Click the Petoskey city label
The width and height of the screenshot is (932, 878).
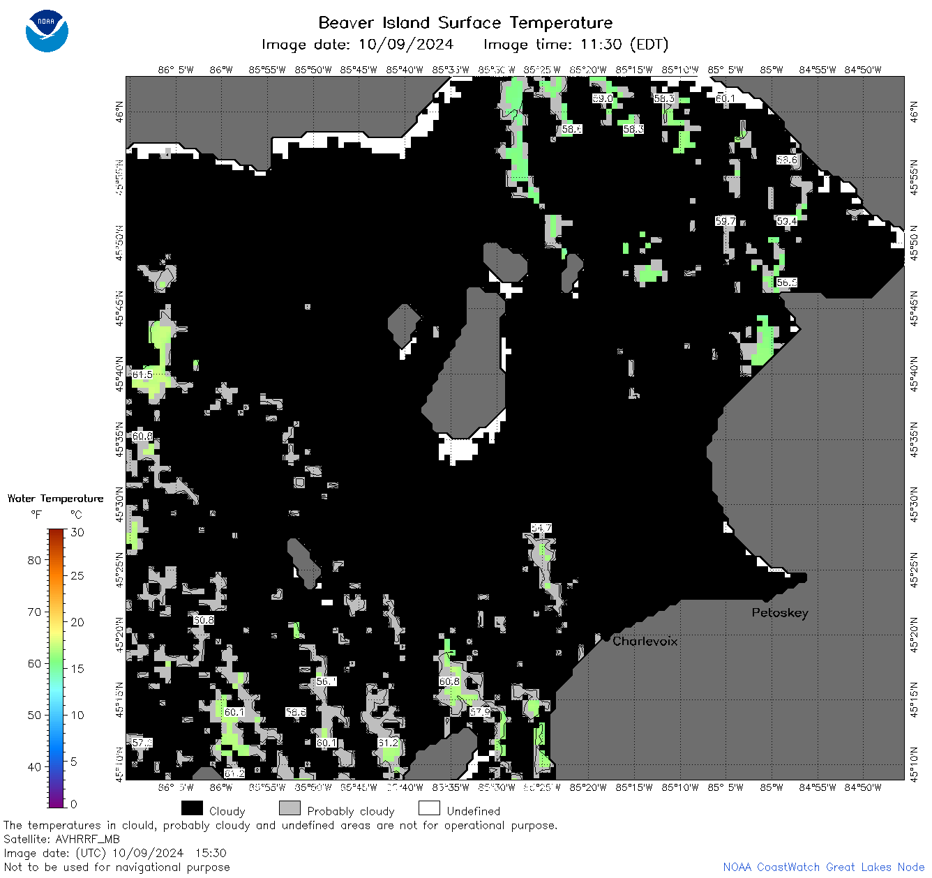pyautogui.click(x=780, y=613)
